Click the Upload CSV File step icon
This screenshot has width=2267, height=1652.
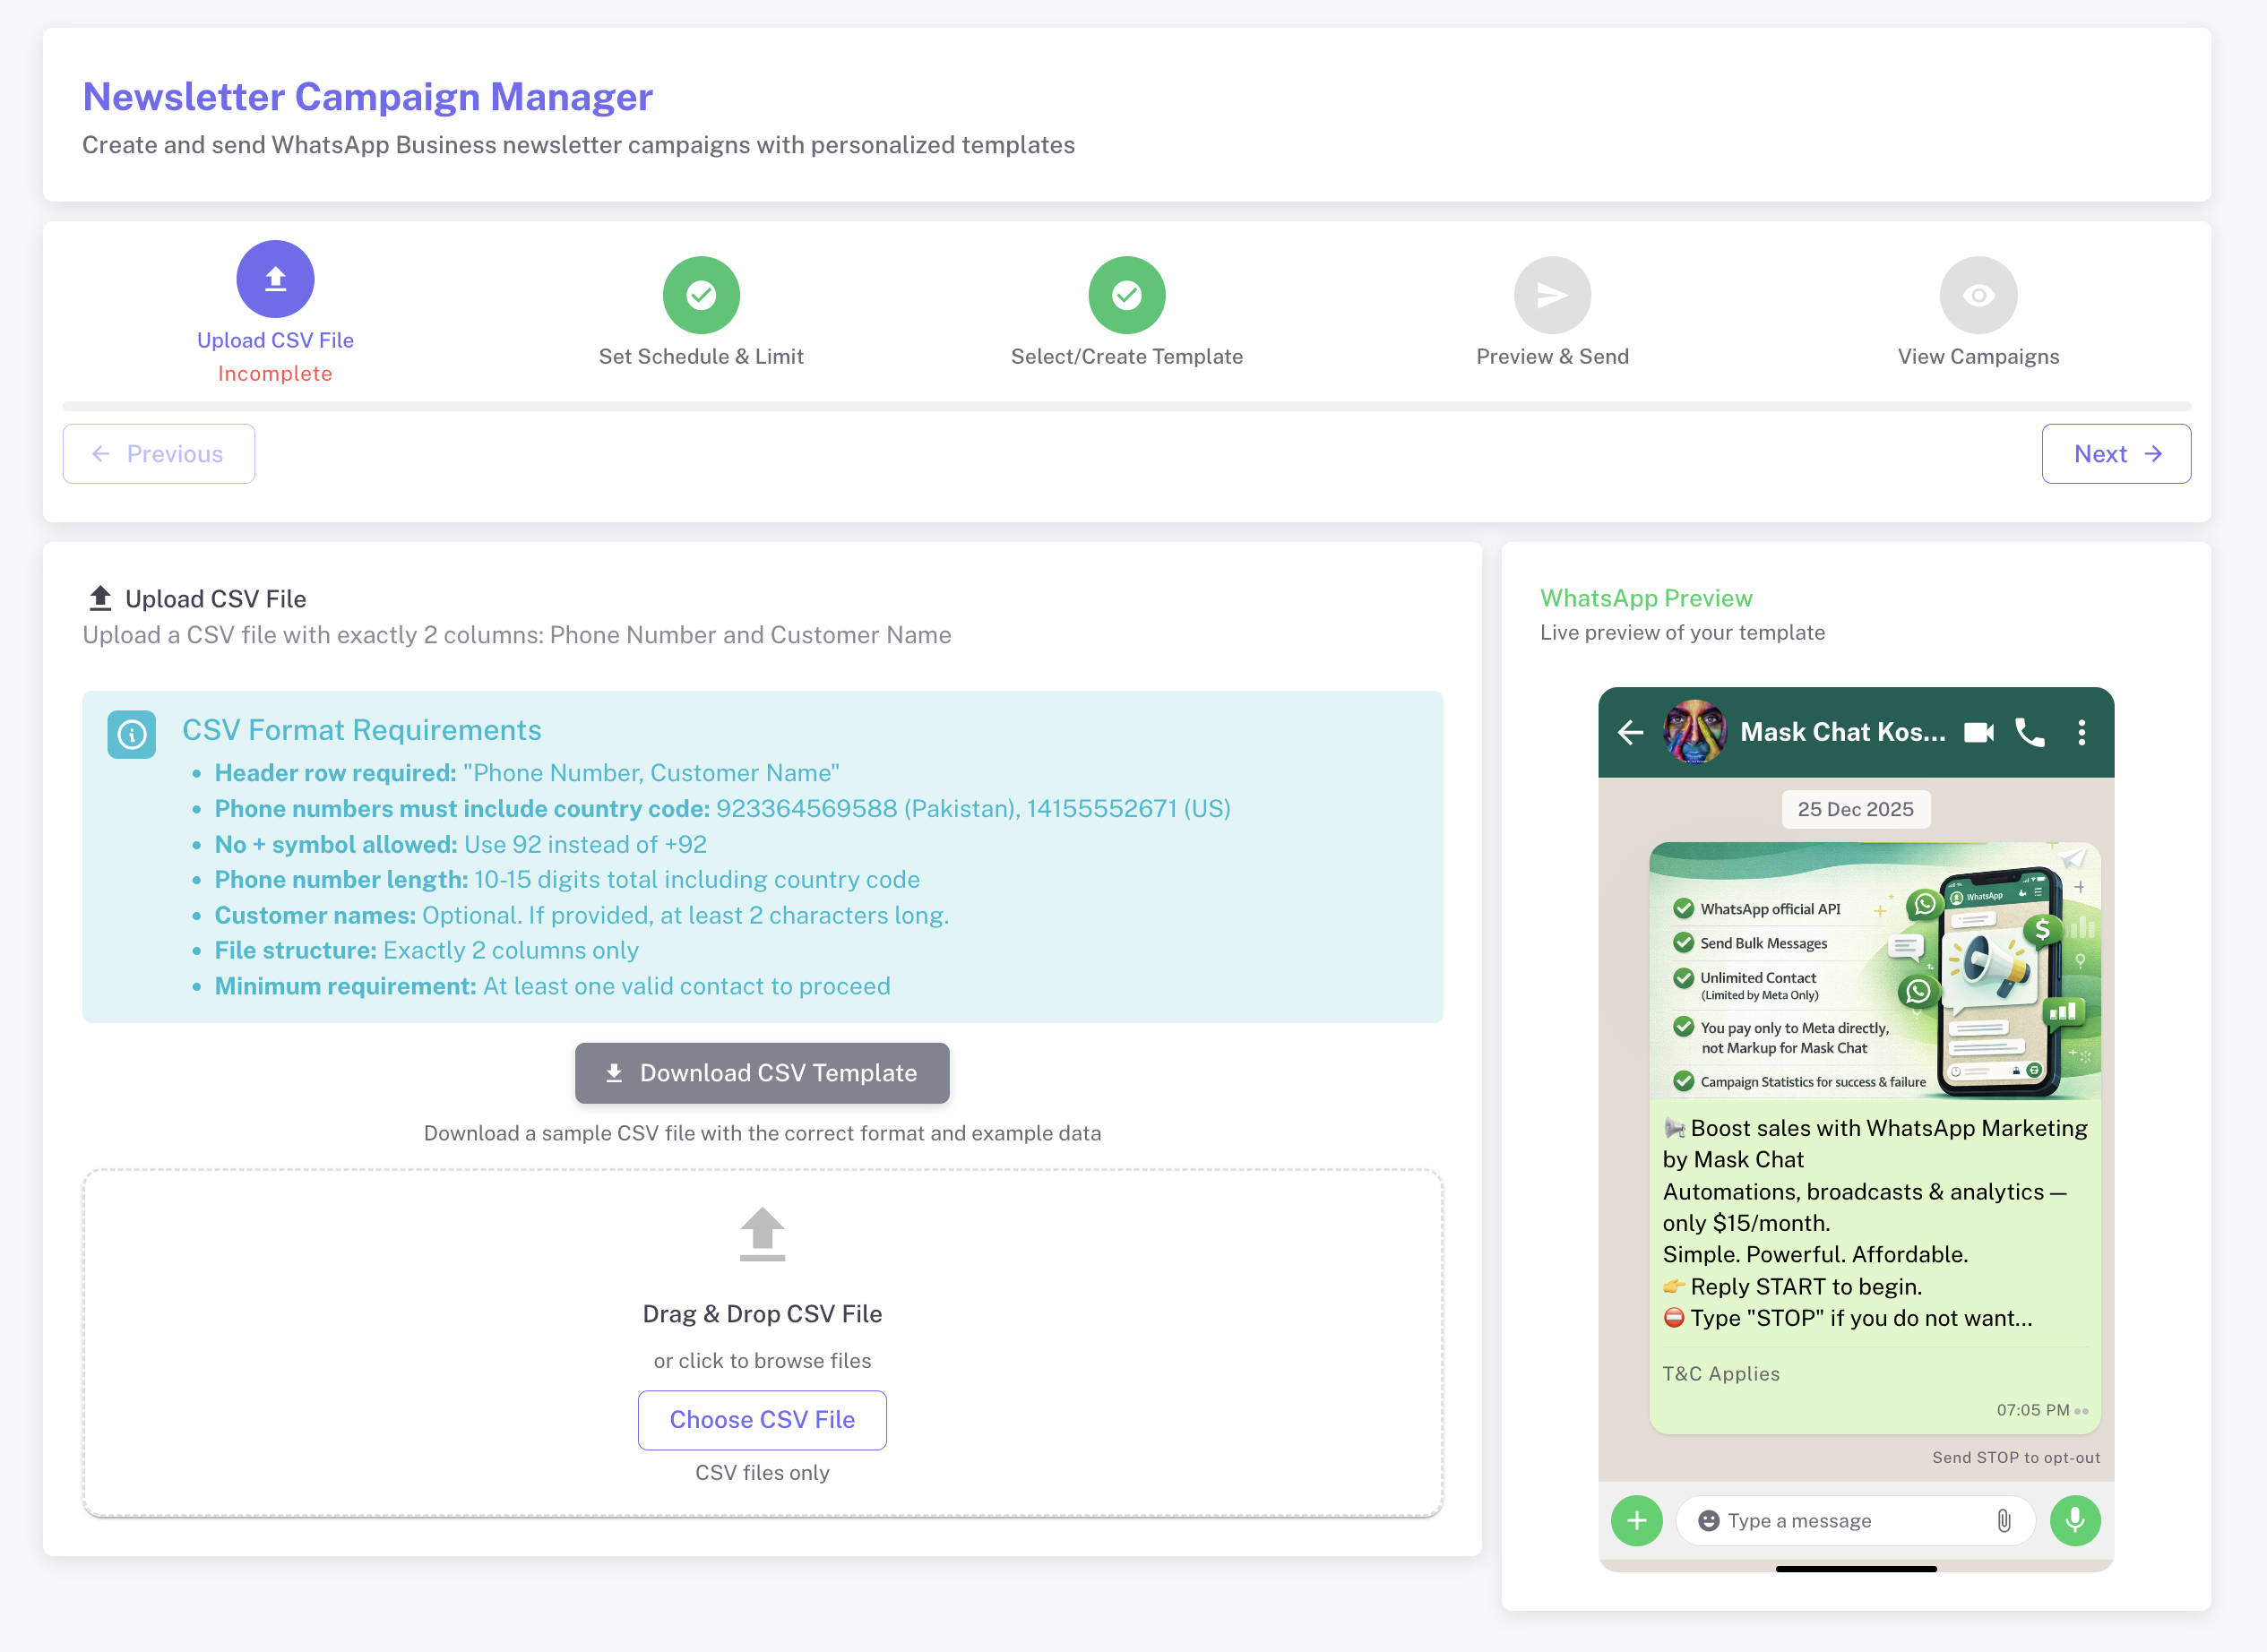point(275,279)
